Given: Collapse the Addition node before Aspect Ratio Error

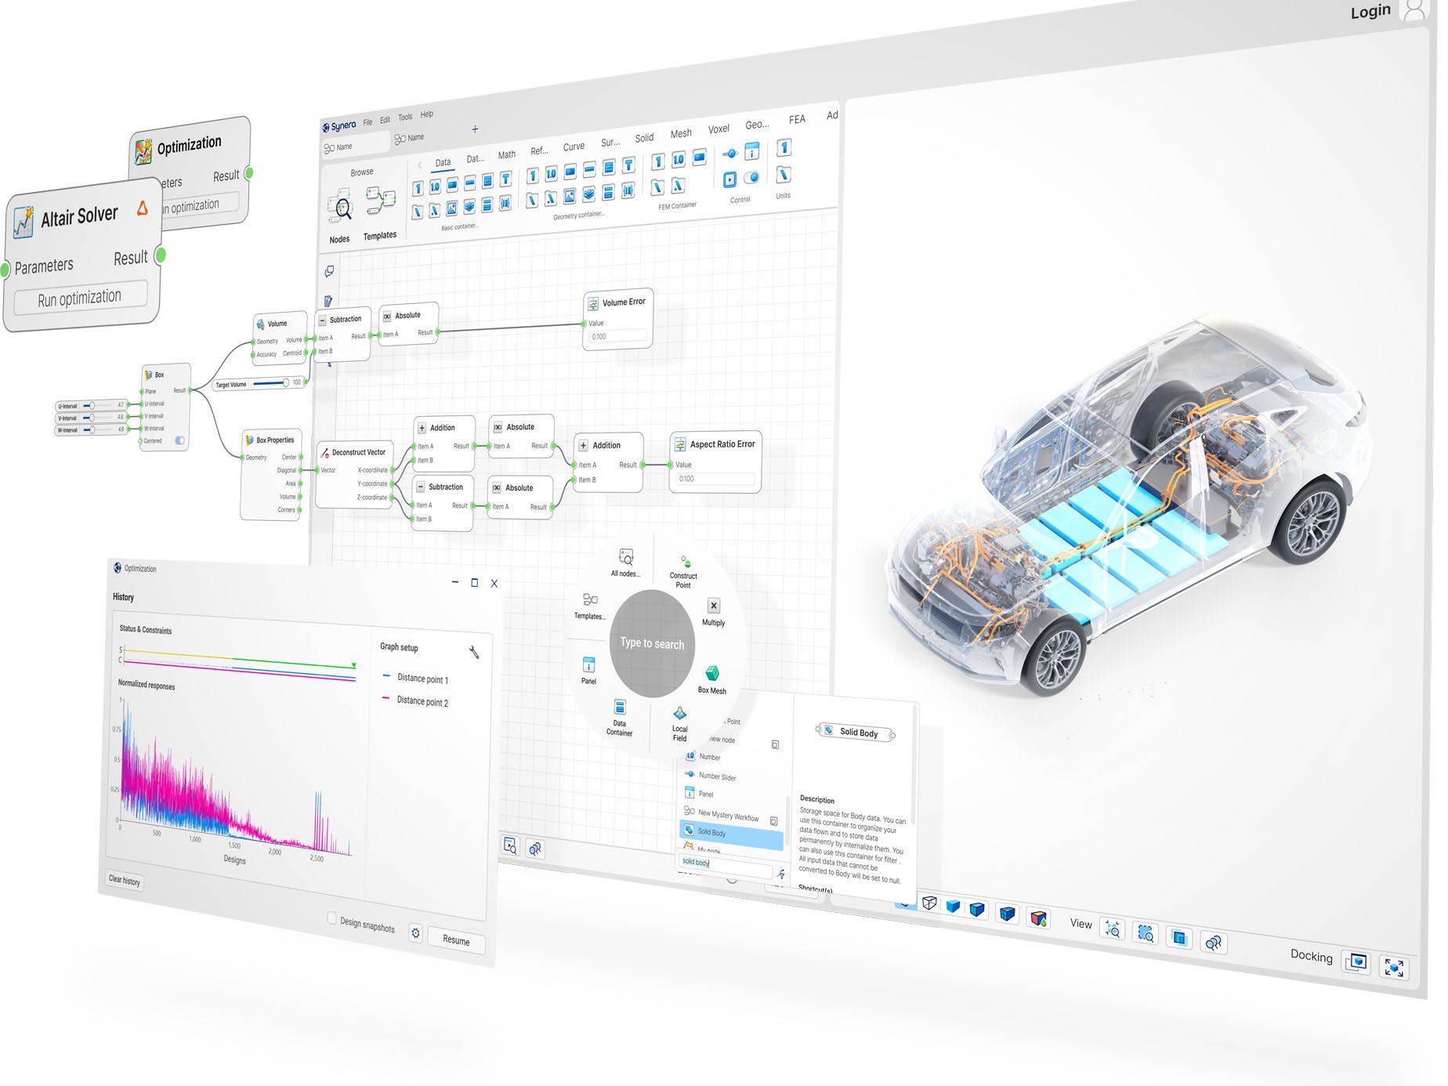Looking at the screenshot, I should click(583, 446).
